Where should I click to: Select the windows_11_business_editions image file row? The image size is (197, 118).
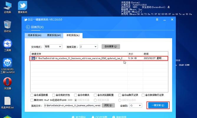[99, 58]
